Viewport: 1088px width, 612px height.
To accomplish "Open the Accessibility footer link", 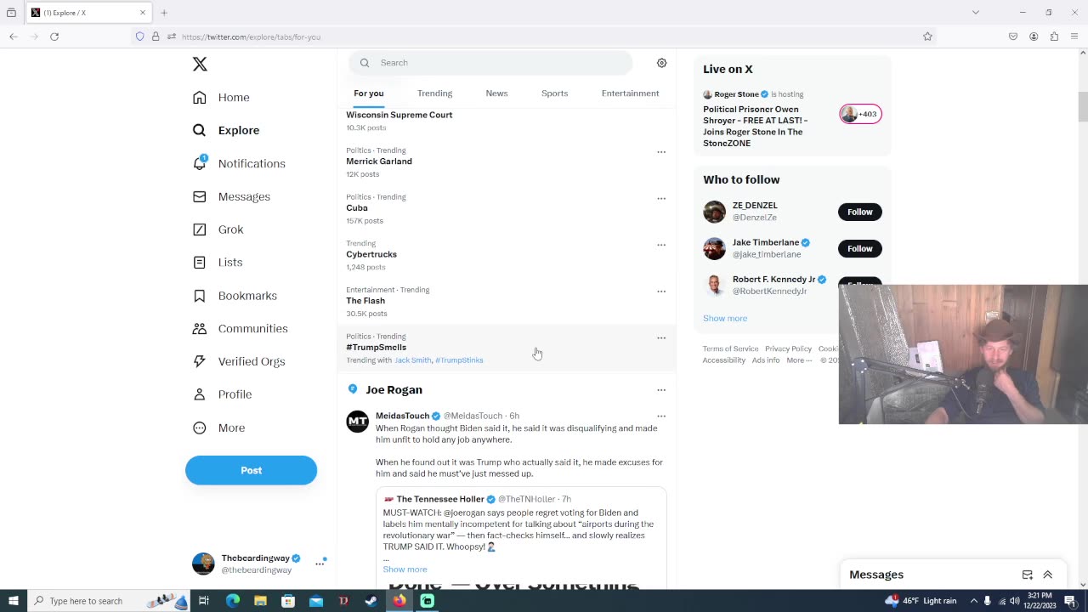I will pyautogui.click(x=724, y=360).
